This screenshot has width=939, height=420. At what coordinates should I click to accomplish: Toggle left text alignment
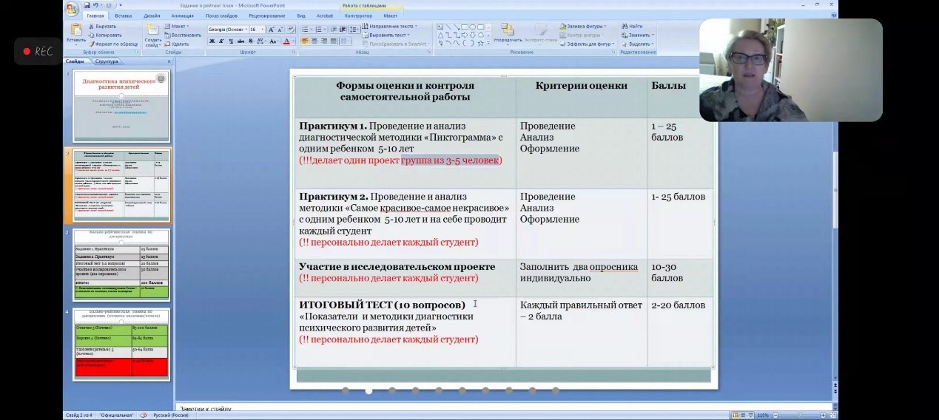pyautogui.click(x=305, y=41)
